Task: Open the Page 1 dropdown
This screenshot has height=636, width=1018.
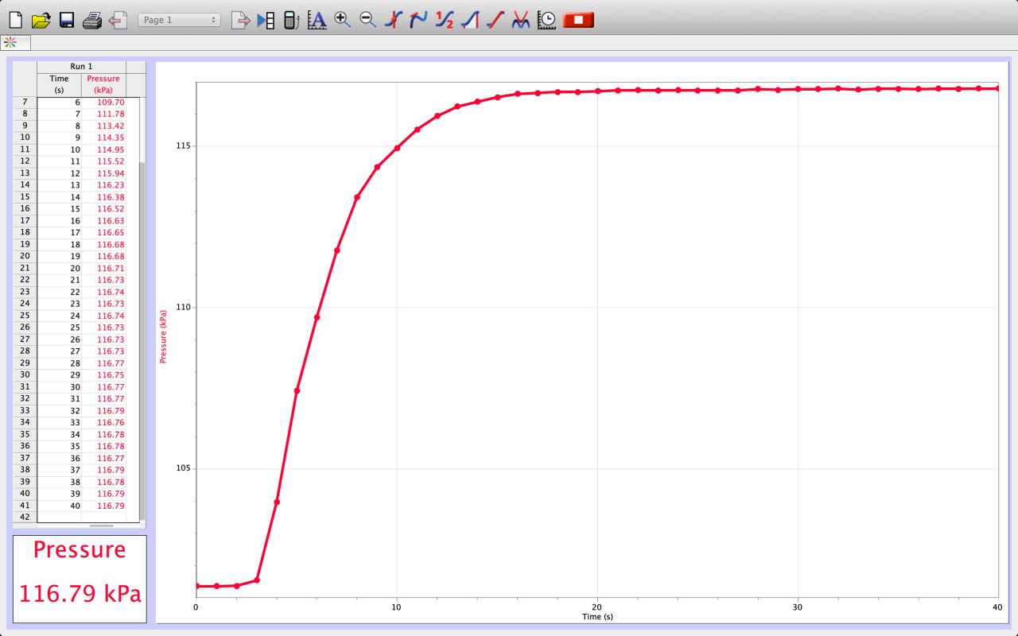Action: (x=179, y=20)
